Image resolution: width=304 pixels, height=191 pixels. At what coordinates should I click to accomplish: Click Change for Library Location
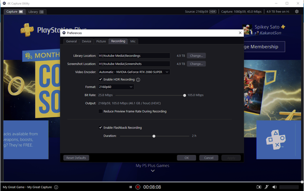(x=196, y=56)
